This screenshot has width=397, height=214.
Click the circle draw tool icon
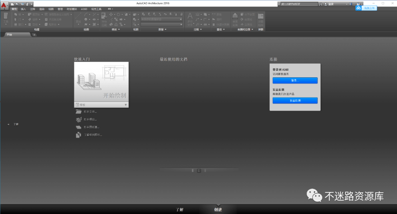pos(86,19)
